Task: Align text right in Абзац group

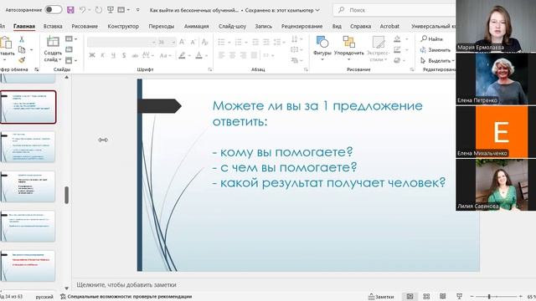Action: pyautogui.click(x=243, y=55)
